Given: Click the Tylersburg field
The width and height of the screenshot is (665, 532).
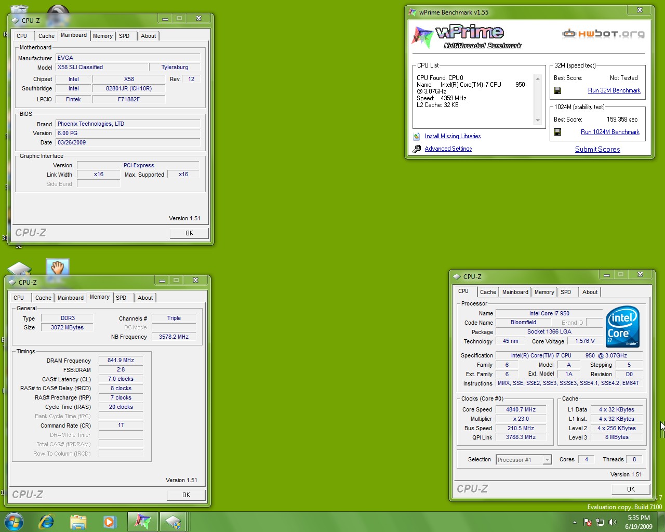Looking at the screenshot, I should (x=175, y=68).
